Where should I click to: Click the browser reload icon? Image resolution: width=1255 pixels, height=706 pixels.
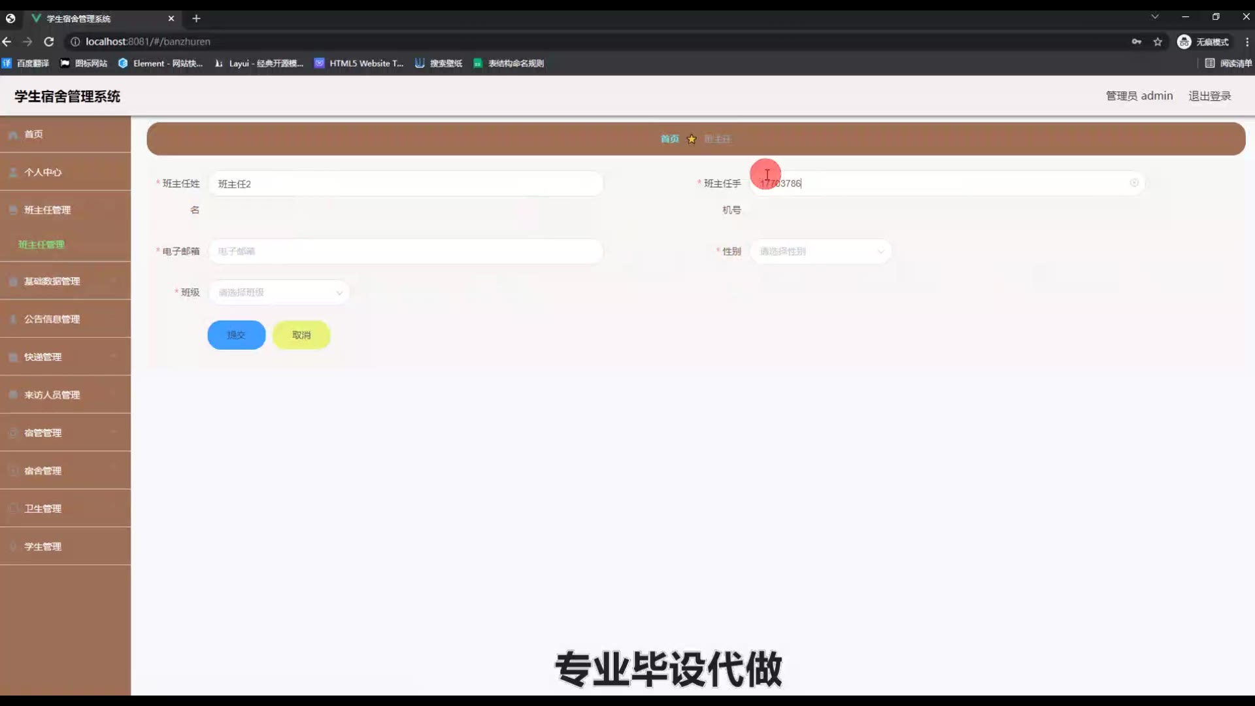click(x=49, y=42)
